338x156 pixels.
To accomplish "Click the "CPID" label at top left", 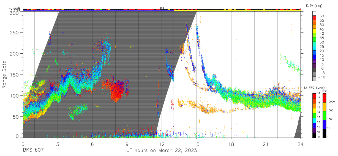I will [x=17, y=8].
